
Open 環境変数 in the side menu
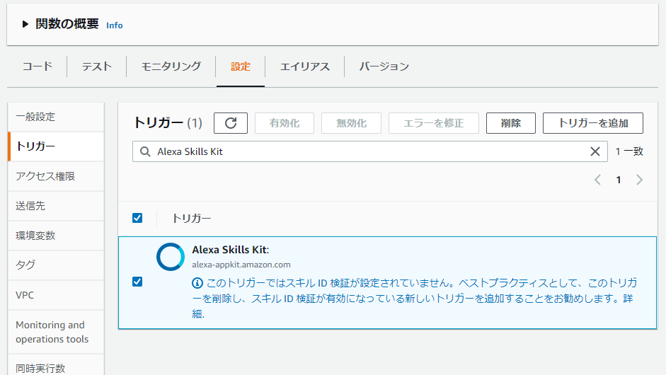pos(56,236)
